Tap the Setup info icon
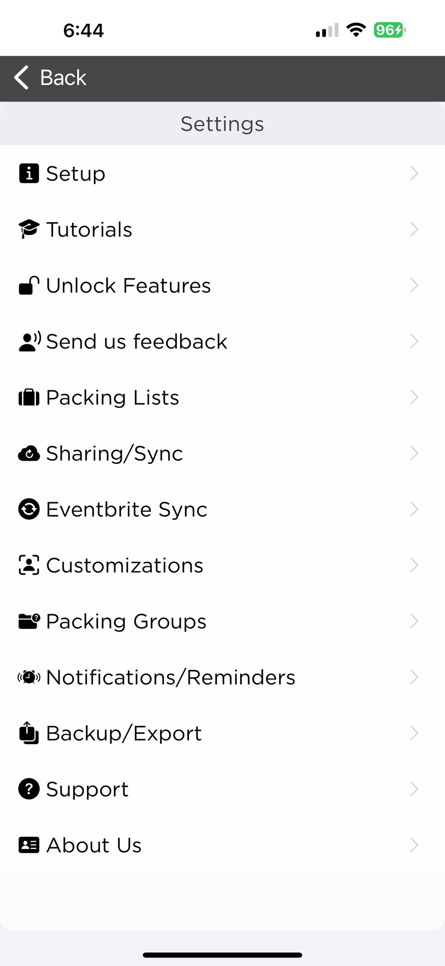445x966 pixels. [29, 174]
